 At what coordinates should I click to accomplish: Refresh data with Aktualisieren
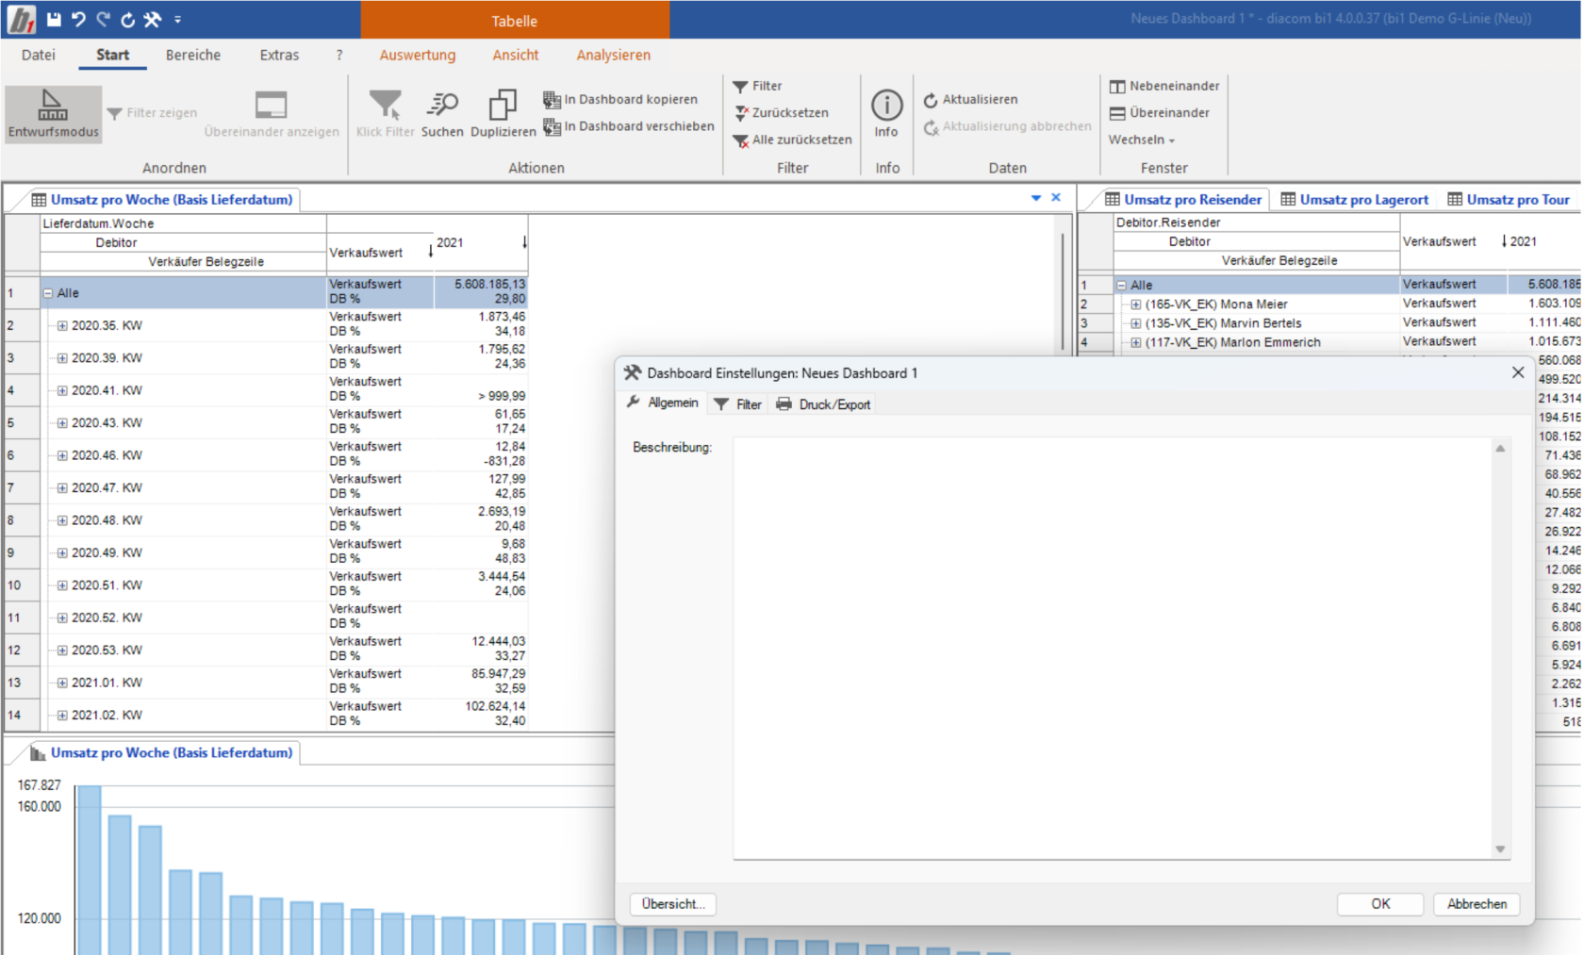970,99
